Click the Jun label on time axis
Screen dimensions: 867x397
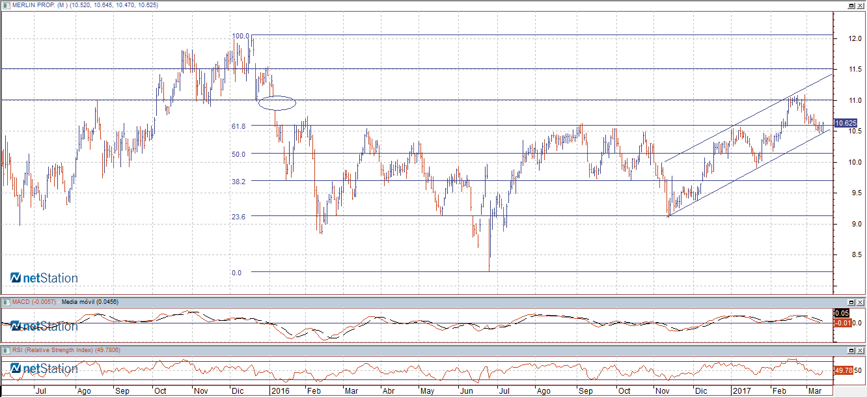466,391
